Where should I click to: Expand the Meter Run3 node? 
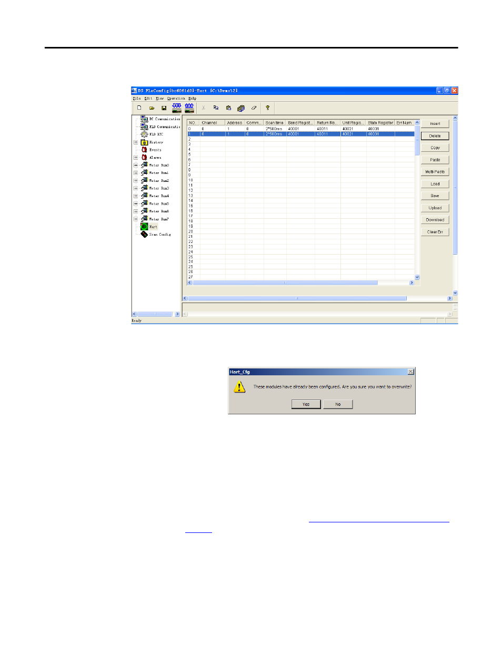pos(136,188)
